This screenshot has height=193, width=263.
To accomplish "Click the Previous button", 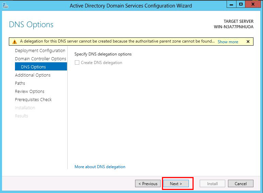I will pos(148,183).
